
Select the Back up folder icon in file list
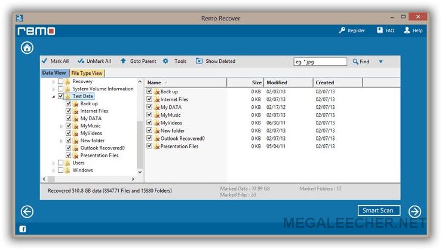(157, 92)
